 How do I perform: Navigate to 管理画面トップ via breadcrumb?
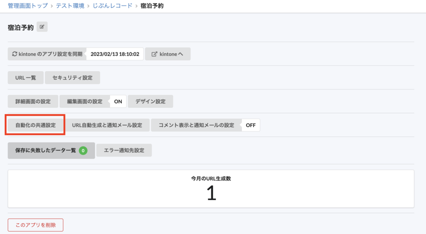(28, 6)
